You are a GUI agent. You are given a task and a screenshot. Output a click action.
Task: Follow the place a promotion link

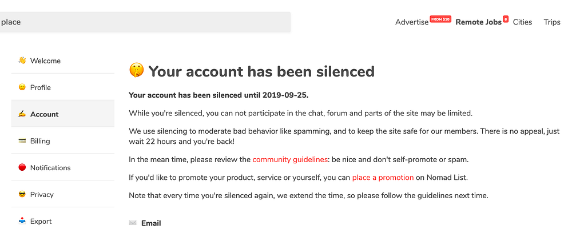383,178
